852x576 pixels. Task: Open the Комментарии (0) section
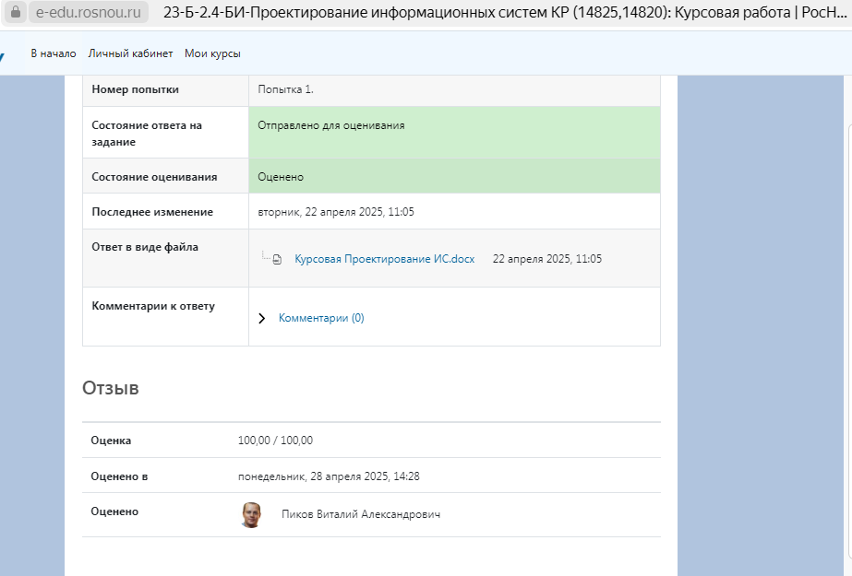point(321,318)
